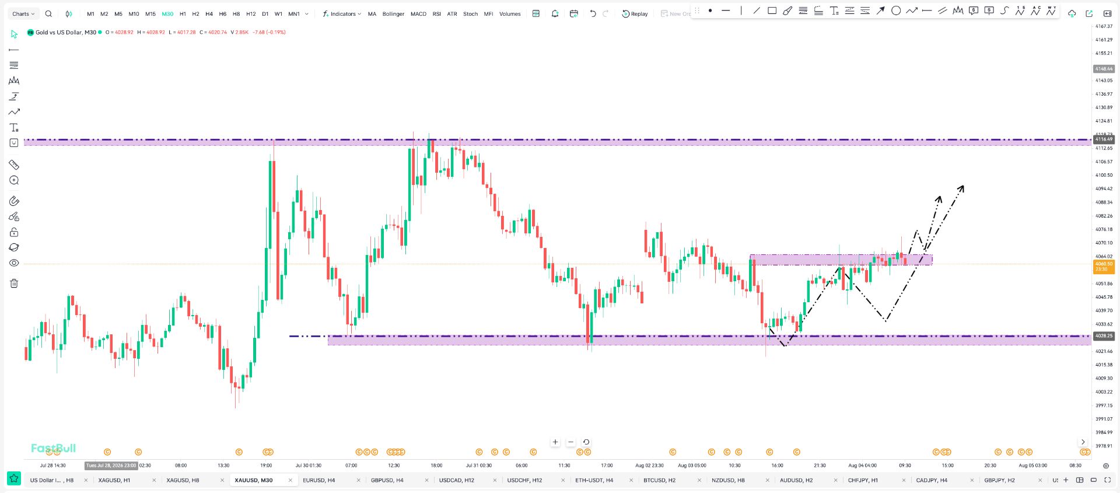Undo the last chart action
The width and height of the screenshot is (1120, 493).
click(x=593, y=13)
